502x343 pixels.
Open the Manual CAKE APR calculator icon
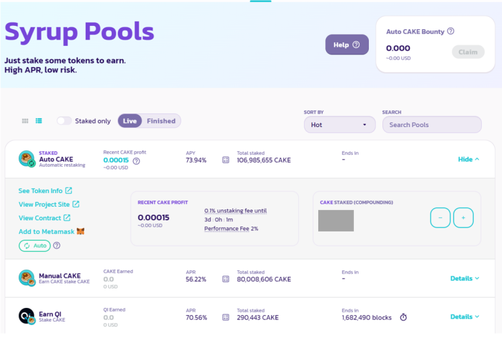pos(226,279)
